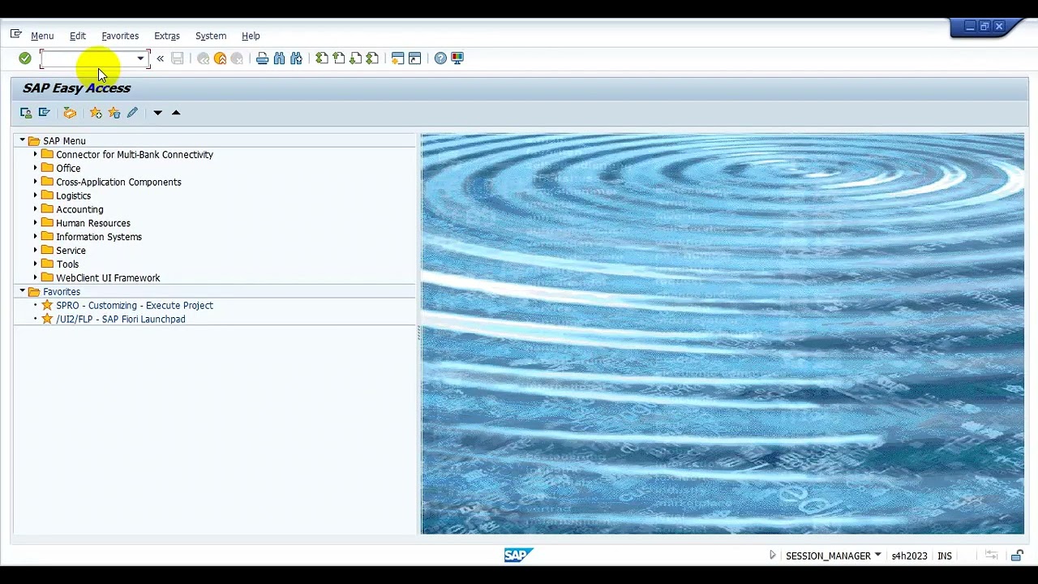Expand the Service folder
The image size is (1038, 584).
(36, 251)
